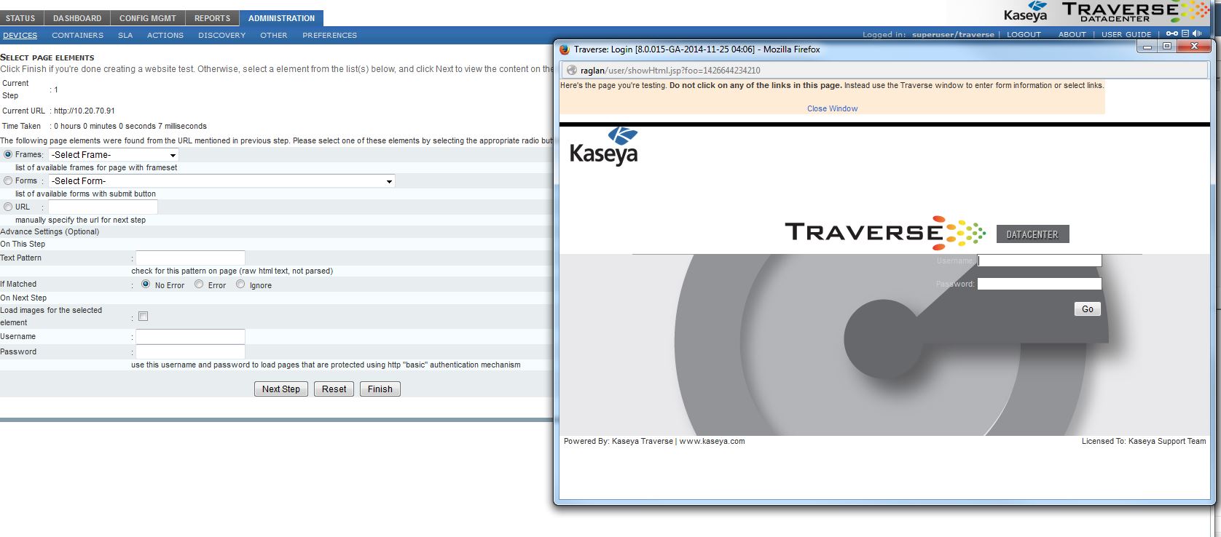Click 'Licensed To: Kaseya Support Team' text

[1144, 441]
